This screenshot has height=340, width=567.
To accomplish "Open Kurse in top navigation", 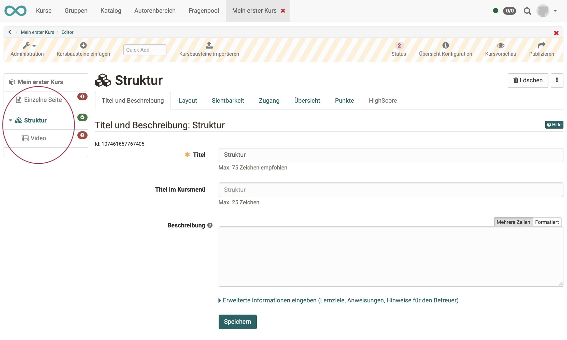I will (x=44, y=11).
